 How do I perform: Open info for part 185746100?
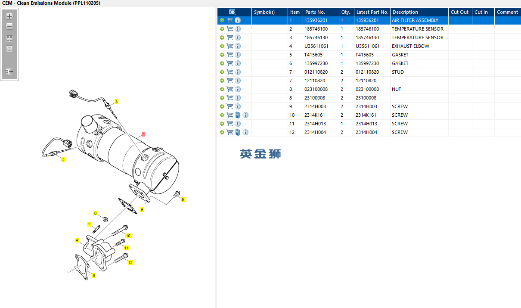point(238,29)
